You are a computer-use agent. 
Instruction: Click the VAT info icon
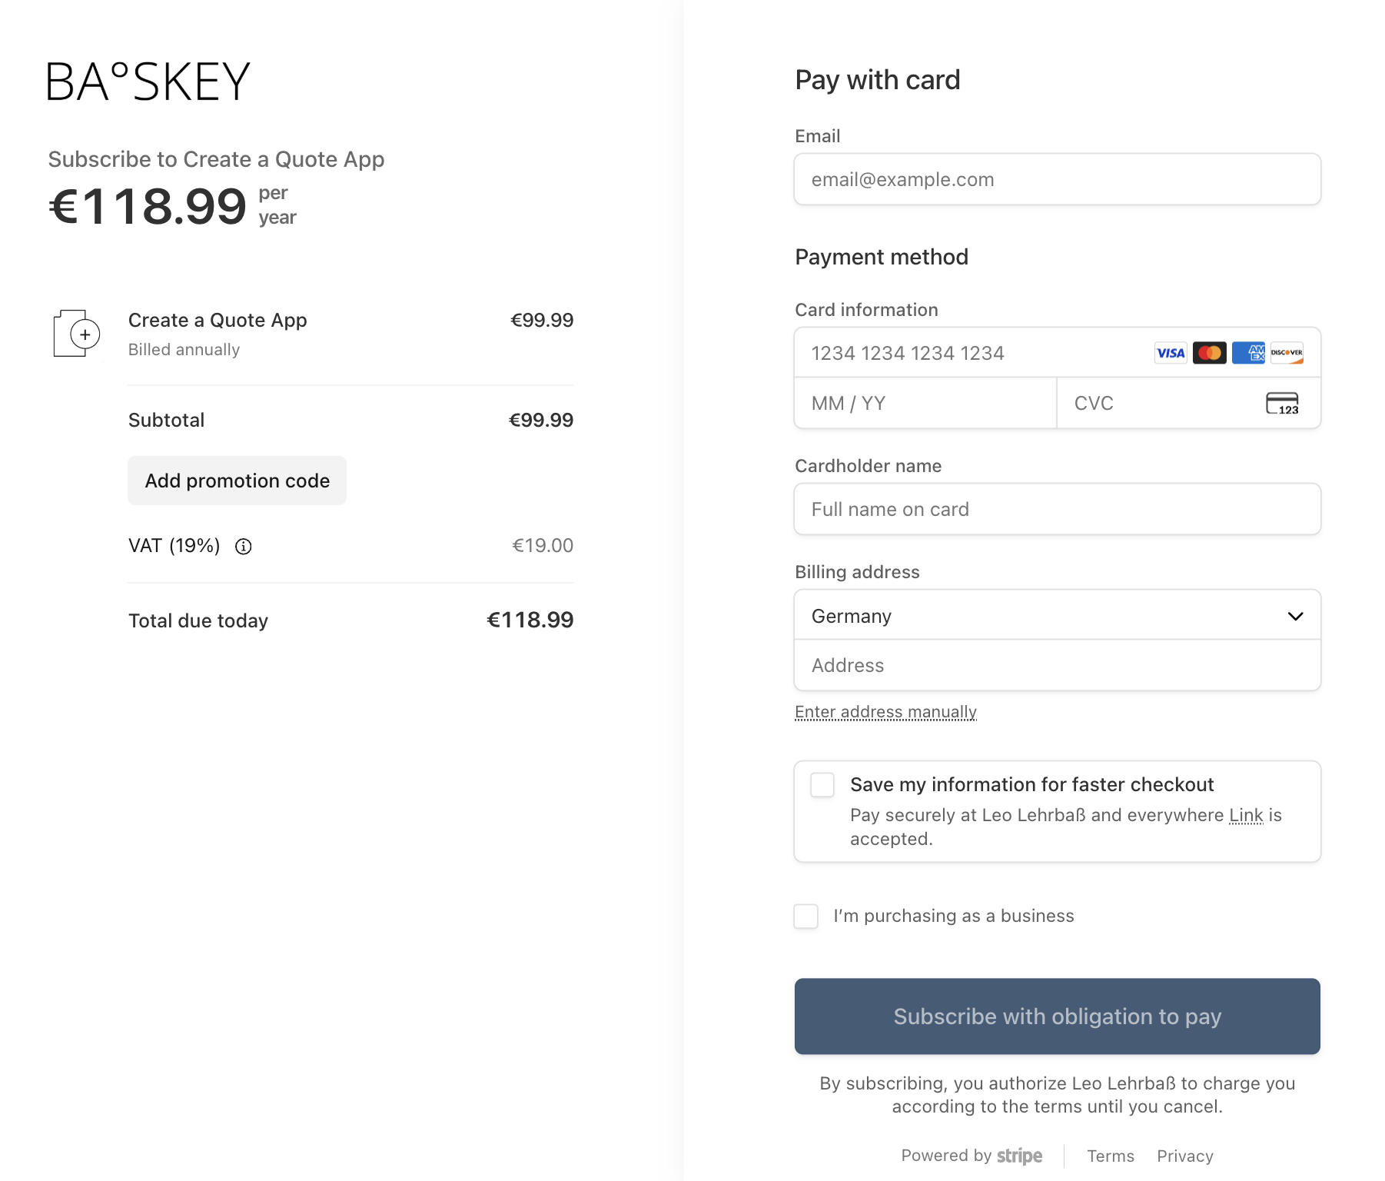244,547
